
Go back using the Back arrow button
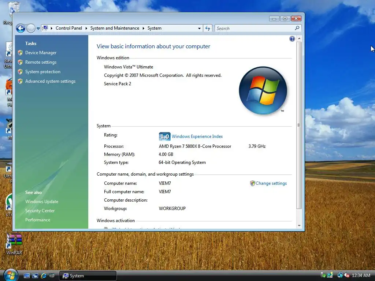(x=21, y=29)
